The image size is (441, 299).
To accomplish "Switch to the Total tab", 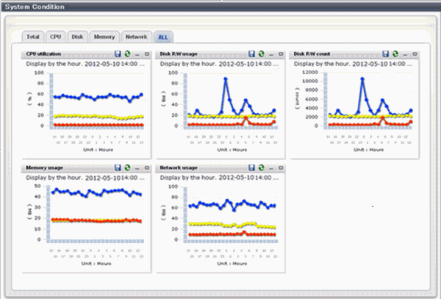I will [32, 36].
